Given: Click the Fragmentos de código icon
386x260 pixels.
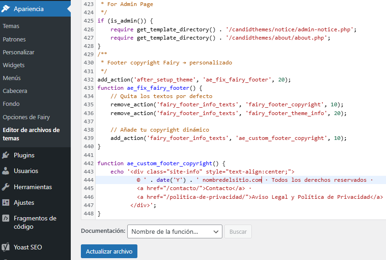Looking at the screenshot, I should (6, 219).
